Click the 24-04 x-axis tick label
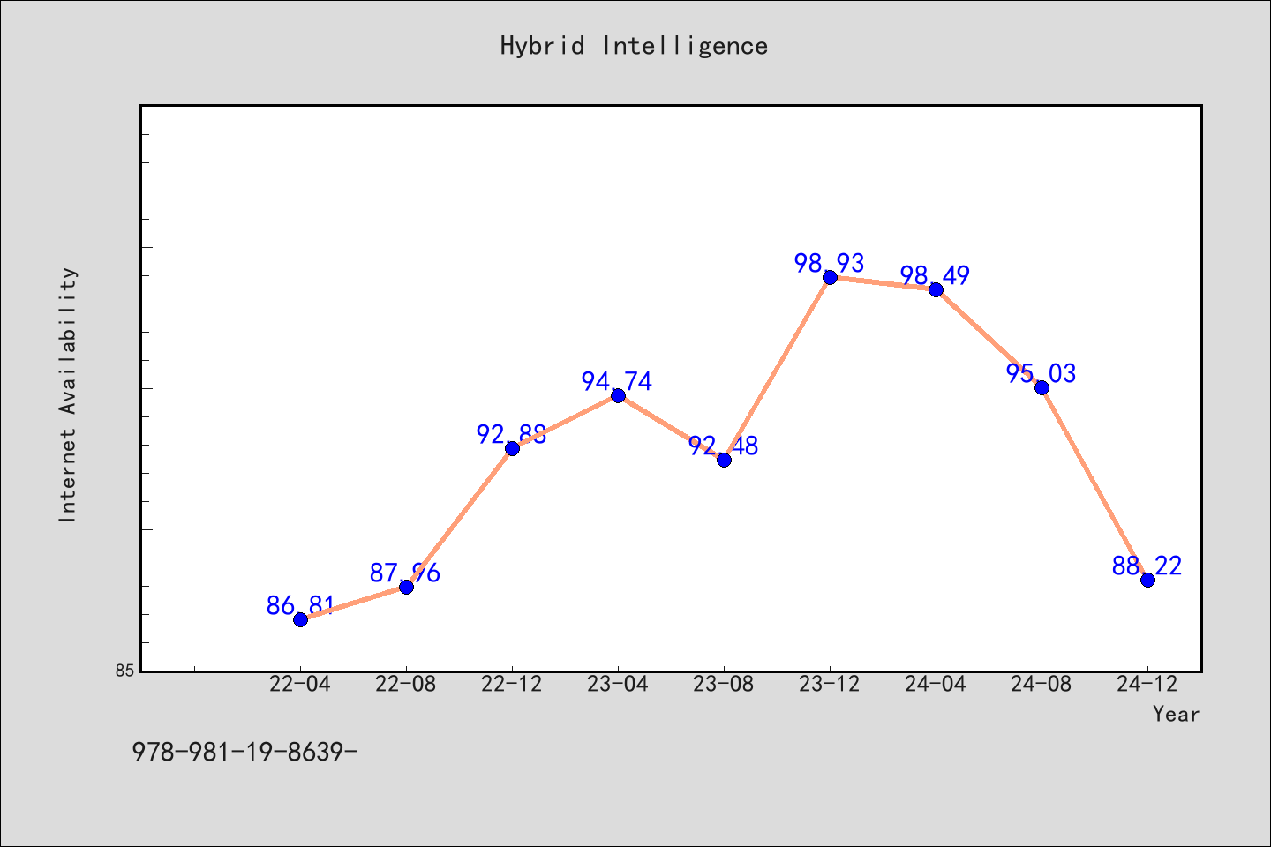 tap(936, 685)
